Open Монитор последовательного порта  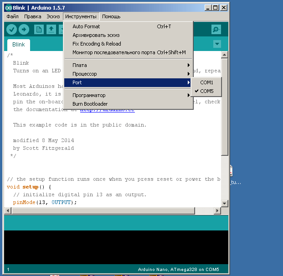click(x=128, y=52)
